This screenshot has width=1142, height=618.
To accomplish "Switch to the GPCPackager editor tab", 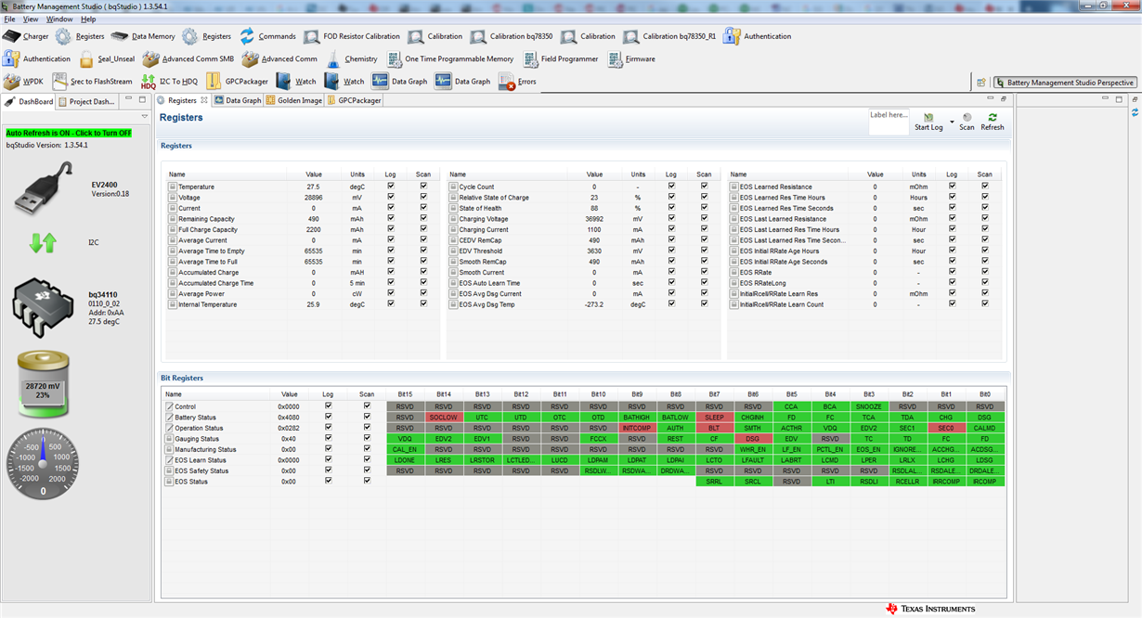I will [354, 100].
